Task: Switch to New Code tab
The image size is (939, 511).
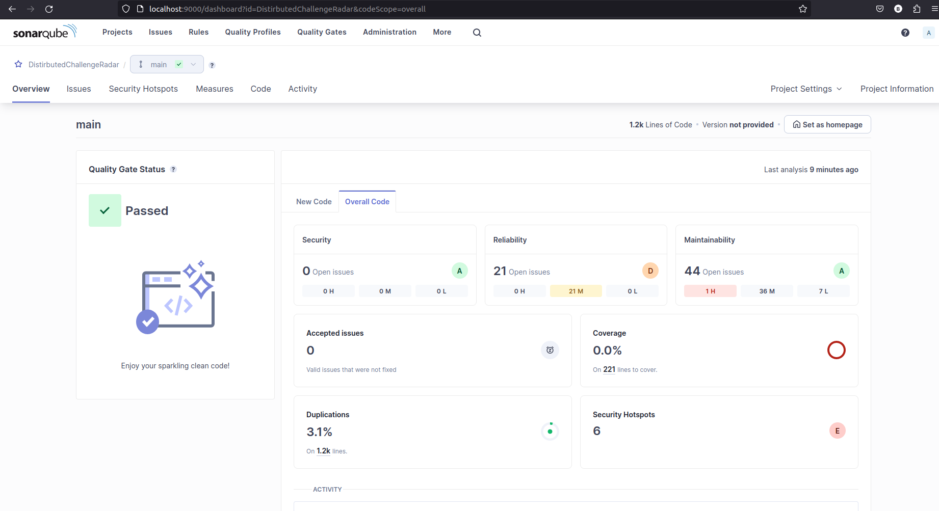Action: [314, 202]
